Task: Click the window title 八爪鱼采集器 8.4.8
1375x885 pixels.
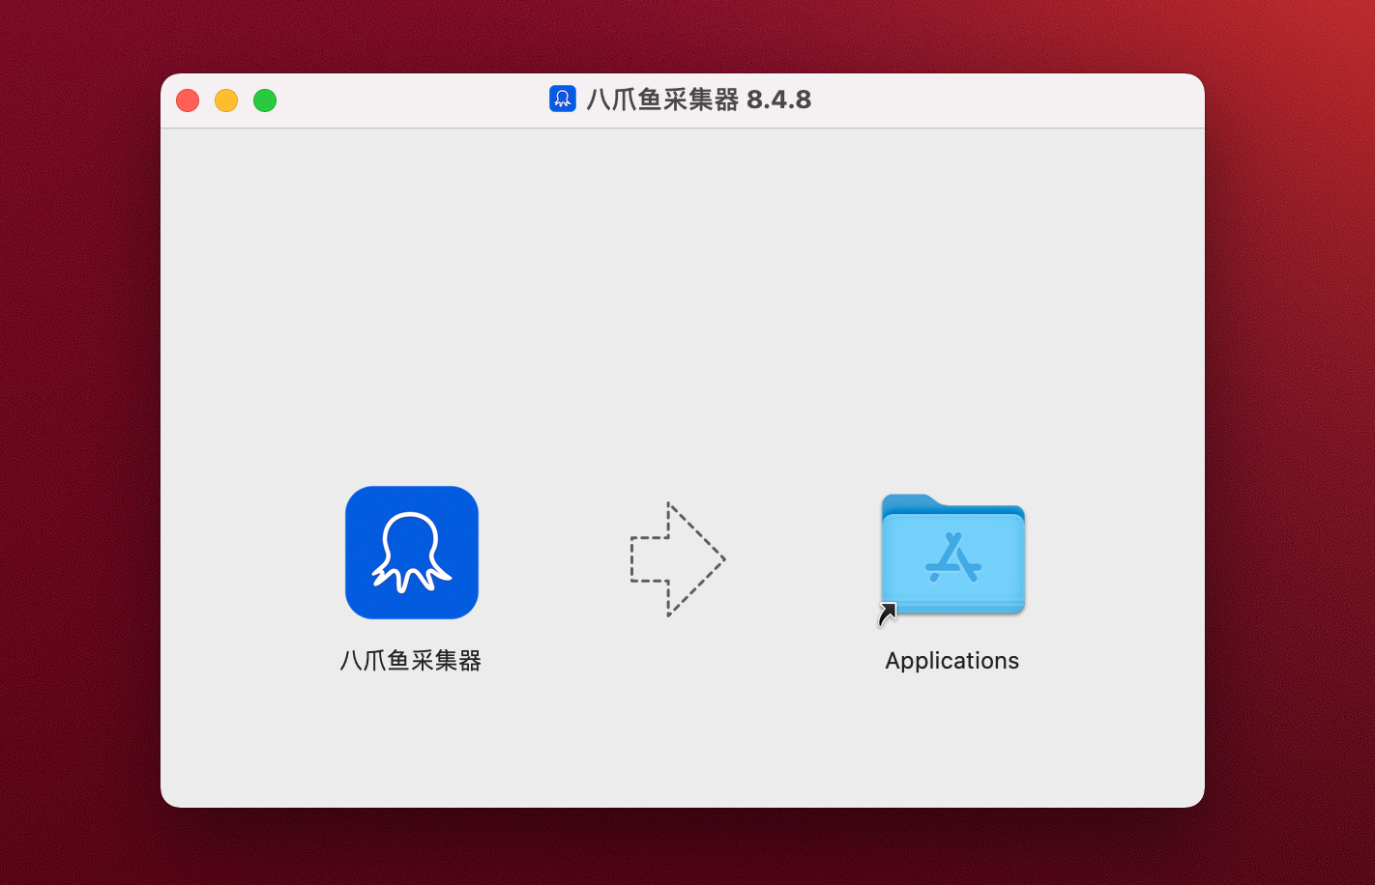Action: [699, 100]
